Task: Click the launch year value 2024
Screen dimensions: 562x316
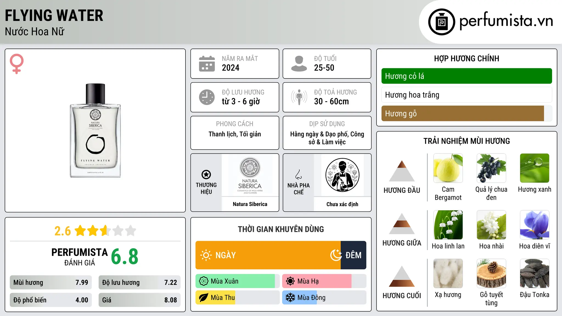Action: tap(231, 68)
